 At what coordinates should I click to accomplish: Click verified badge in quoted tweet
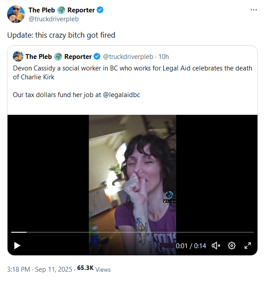pos(97,56)
